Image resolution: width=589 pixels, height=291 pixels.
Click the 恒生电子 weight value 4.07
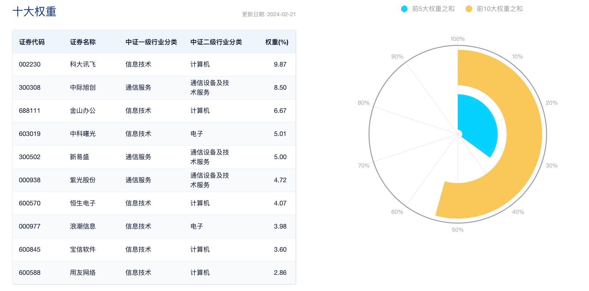point(280,203)
